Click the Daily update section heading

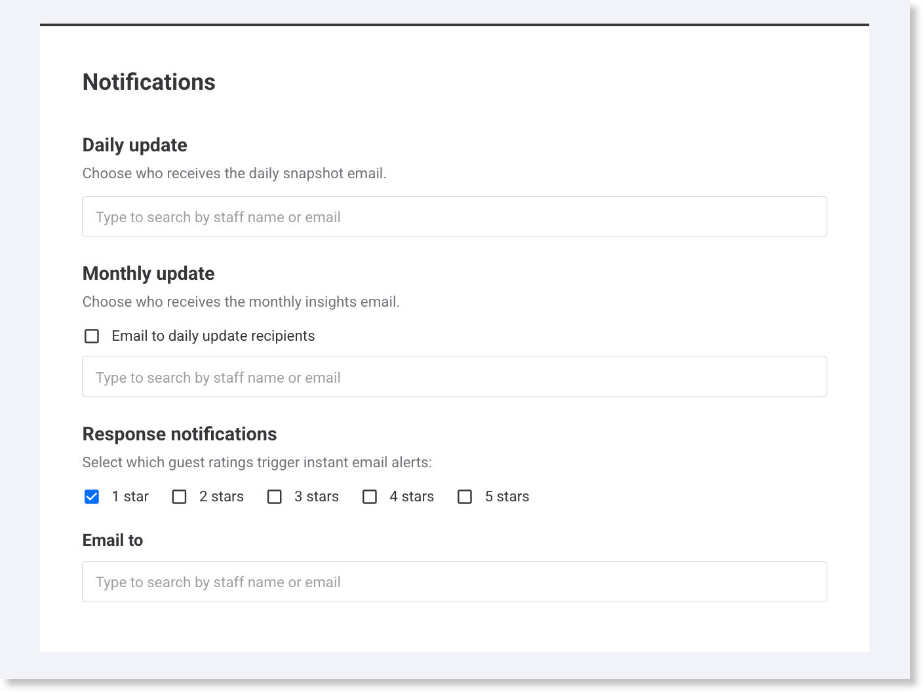click(135, 145)
